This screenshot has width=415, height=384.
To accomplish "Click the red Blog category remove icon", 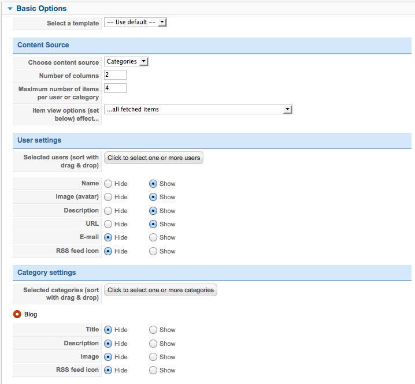I will point(17,314).
